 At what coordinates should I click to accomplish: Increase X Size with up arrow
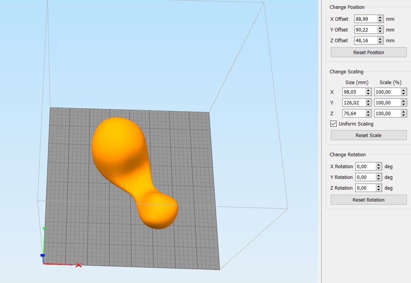(x=368, y=90)
